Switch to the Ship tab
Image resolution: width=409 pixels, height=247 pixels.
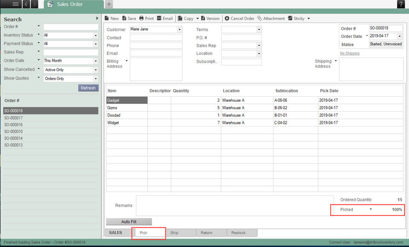pyautogui.click(x=174, y=233)
